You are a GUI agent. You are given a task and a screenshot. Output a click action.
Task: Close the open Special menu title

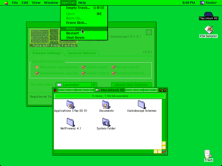tap(68, 3)
